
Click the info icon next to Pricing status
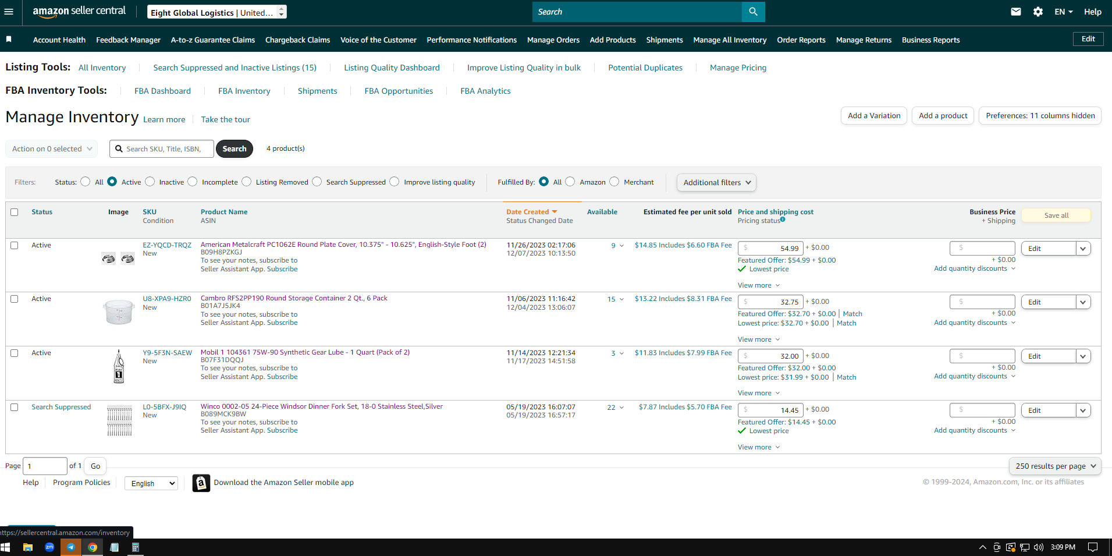[x=783, y=219]
